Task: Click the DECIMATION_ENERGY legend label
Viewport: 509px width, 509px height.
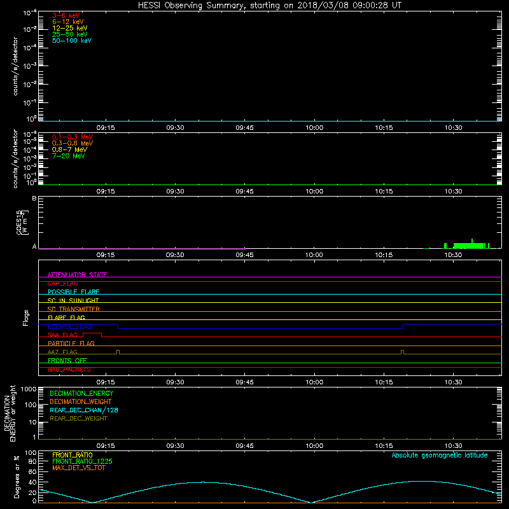Action: coord(81,393)
